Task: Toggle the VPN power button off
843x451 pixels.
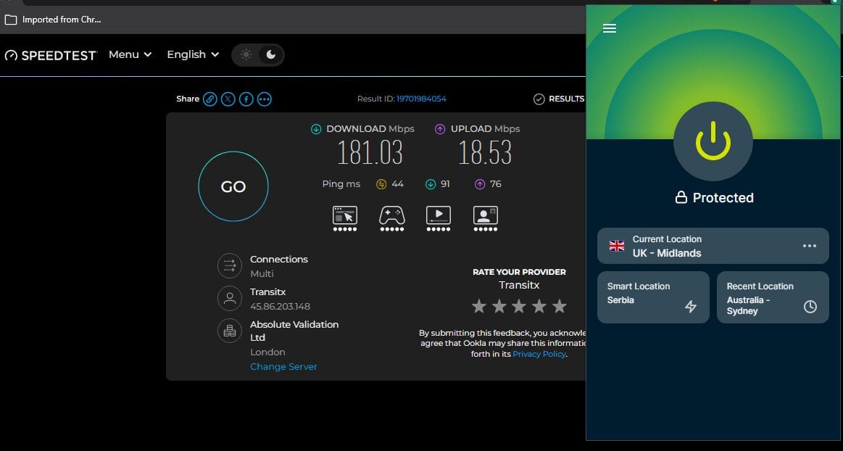Action: [x=713, y=141]
